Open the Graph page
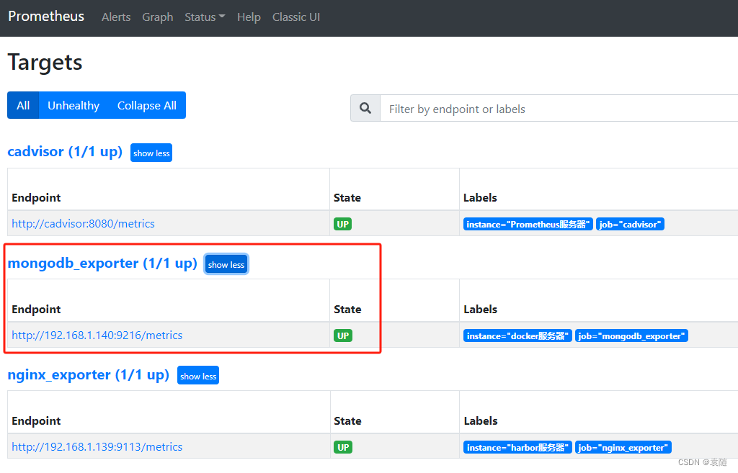This screenshot has height=473, width=738. (157, 17)
